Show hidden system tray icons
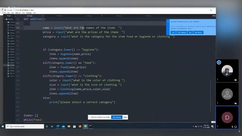This screenshot has height=136, width=242. (193, 127)
